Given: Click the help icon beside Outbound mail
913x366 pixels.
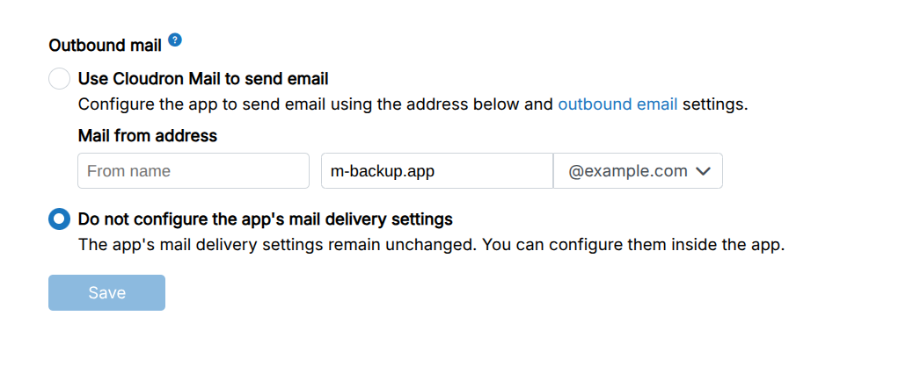Looking at the screenshot, I should pos(175,39).
